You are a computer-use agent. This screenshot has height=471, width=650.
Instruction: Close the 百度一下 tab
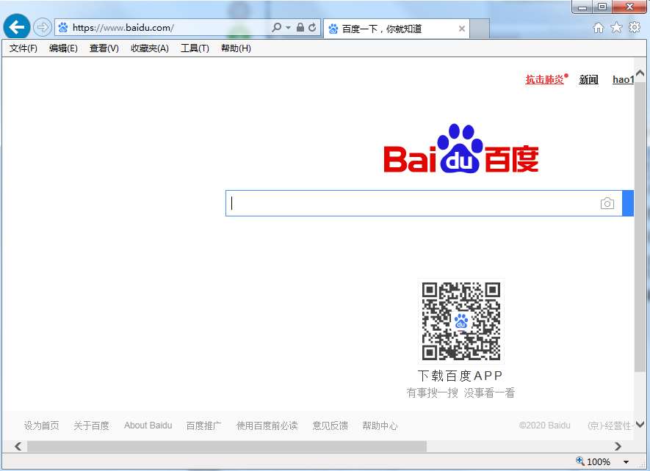click(462, 29)
